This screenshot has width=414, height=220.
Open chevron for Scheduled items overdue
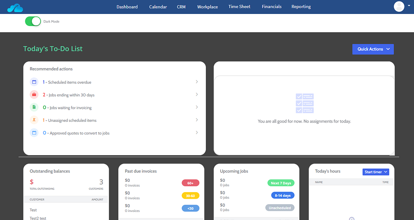point(197,82)
